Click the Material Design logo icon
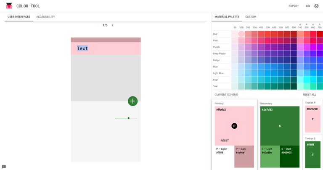 click(x=9, y=6)
